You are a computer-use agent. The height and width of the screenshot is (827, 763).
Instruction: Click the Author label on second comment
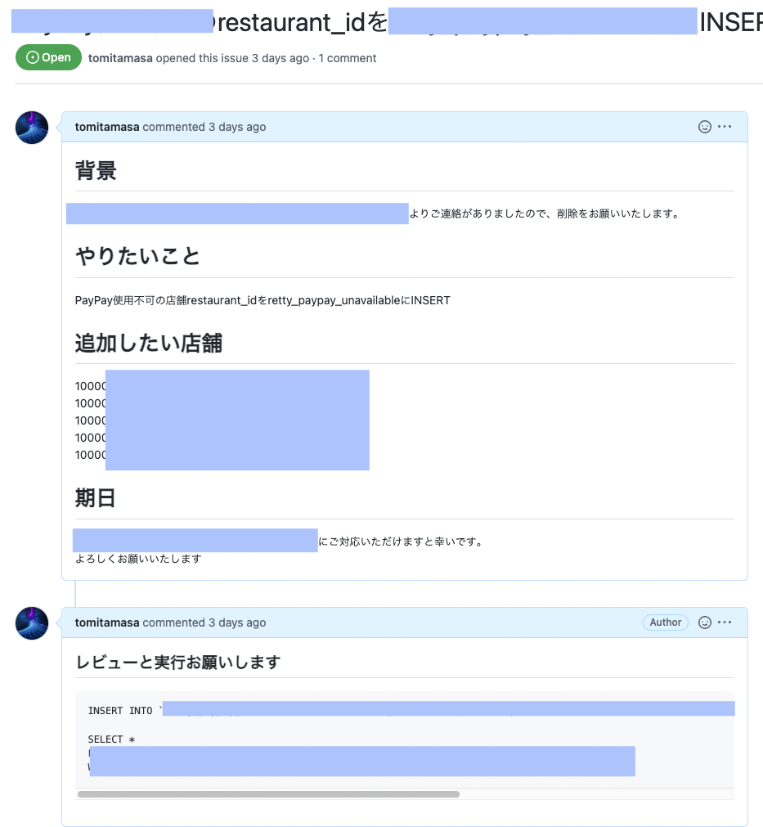click(x=666, y=622)
